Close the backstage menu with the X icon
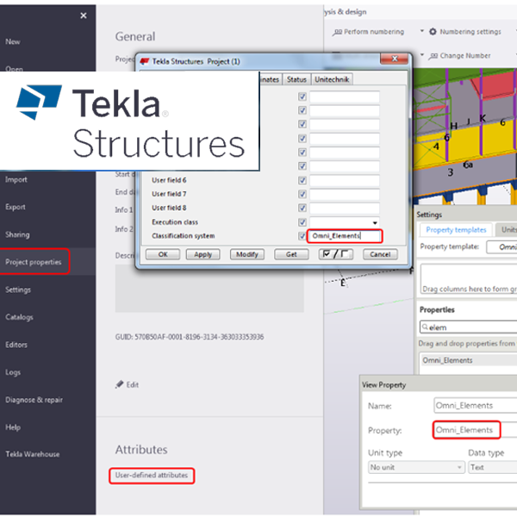517x517 pixels. (84, 16)
